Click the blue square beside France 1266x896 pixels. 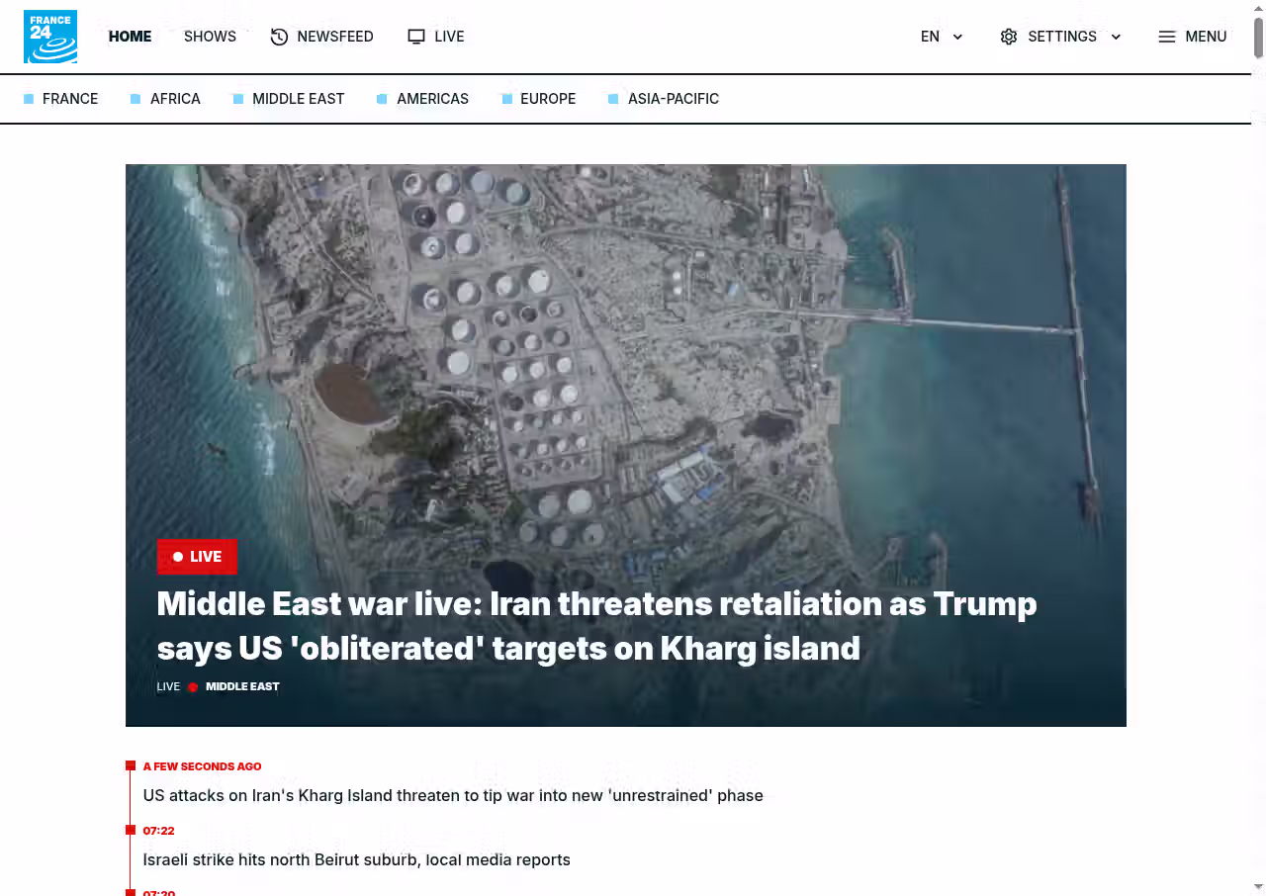29,99
